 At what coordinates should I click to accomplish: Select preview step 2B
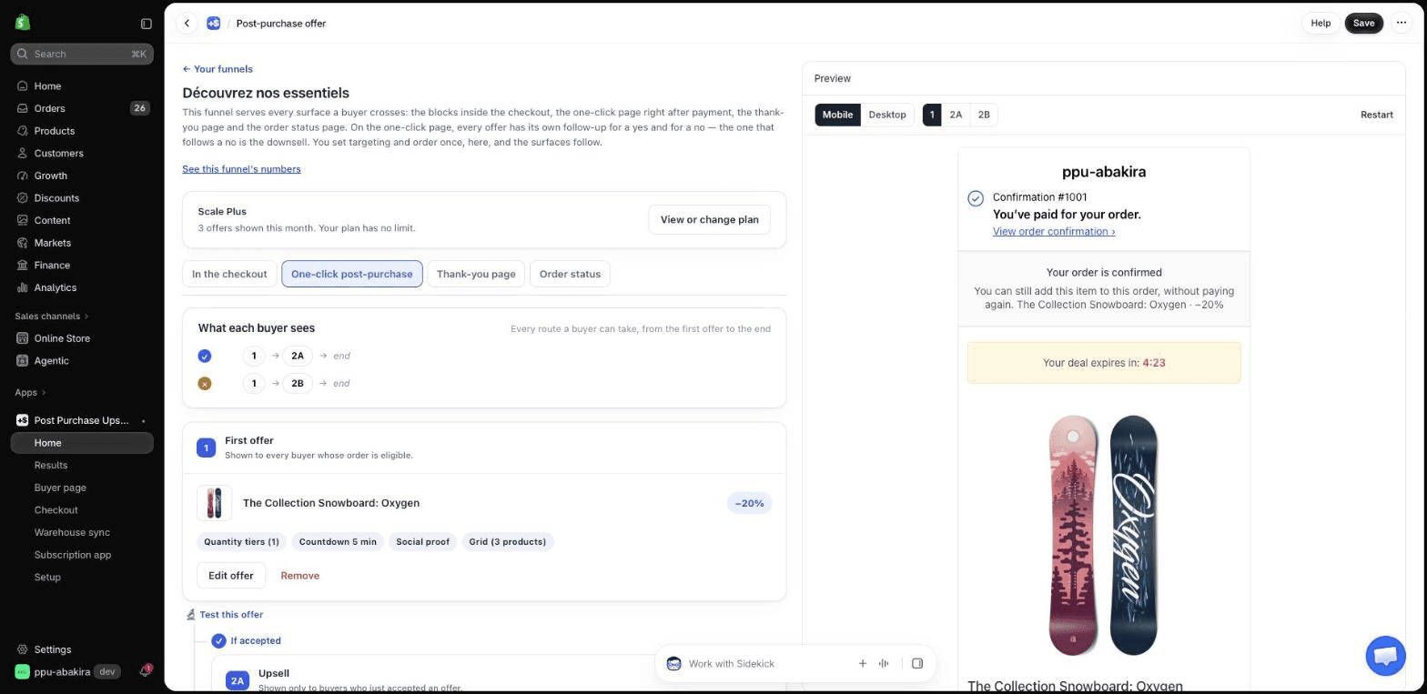(x=984, y=115)
